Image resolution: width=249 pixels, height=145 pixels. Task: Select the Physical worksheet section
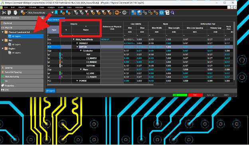point(22,27)
